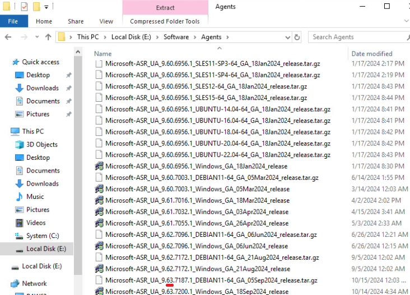The image size is (410, 295).
Task: Click the System (C:) drive icon
Action: 19,236
